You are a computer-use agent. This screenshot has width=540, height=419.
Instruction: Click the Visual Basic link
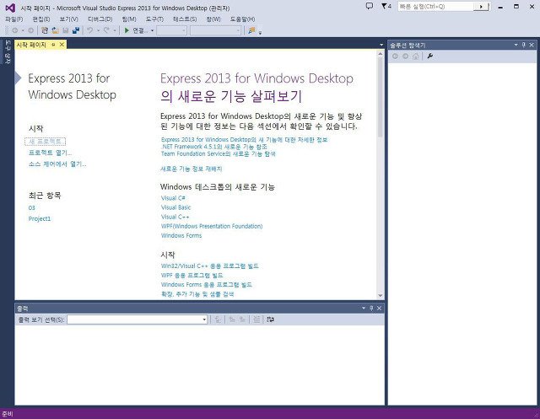[x=176, y=207]
